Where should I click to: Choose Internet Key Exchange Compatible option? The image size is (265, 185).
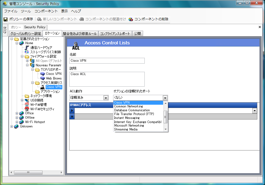pos(138,122)
